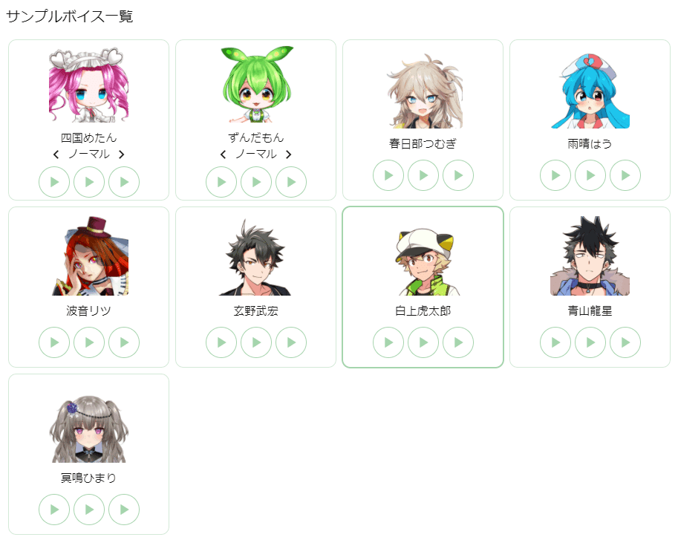Screen dimensions: 678x540
Task: Select the 春日部つむぎ character portrait
Action: coord(423,91)
